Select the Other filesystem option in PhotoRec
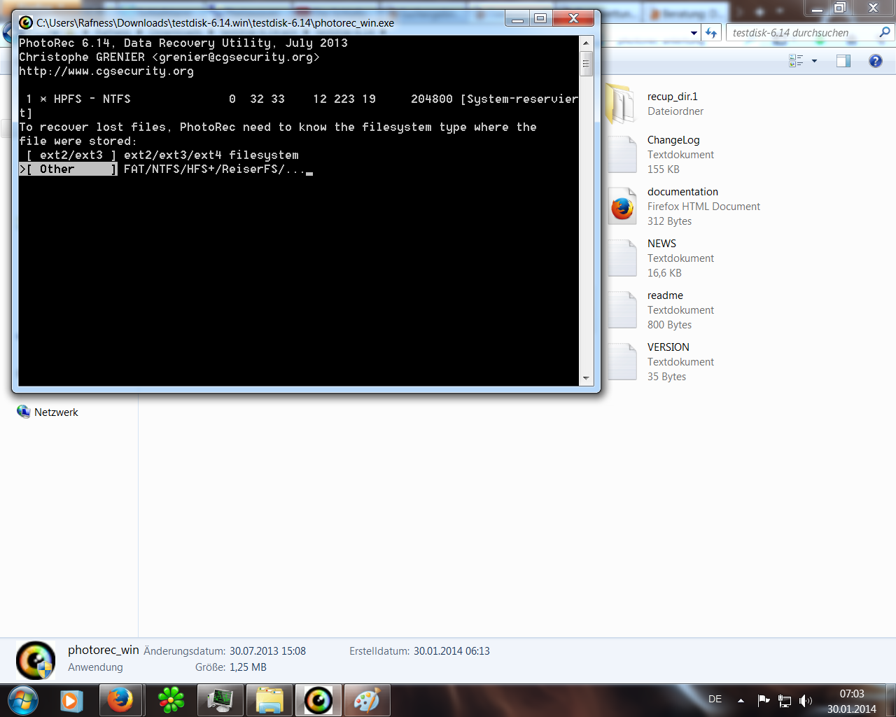This screenshot has height=717, width=896. pos(68,169)
